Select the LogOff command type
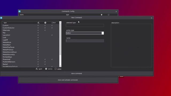Viewport: 171px width, 96px height. (x=31, y=40)
